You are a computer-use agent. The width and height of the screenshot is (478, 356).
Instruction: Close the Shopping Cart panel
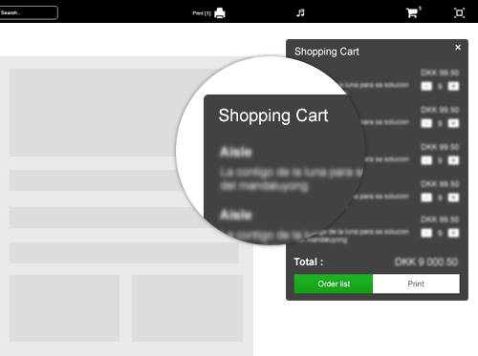pos(458,48)
